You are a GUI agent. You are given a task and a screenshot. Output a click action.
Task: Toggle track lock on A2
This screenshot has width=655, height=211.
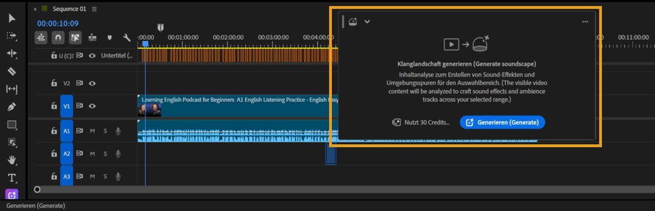tap(53, 154)
